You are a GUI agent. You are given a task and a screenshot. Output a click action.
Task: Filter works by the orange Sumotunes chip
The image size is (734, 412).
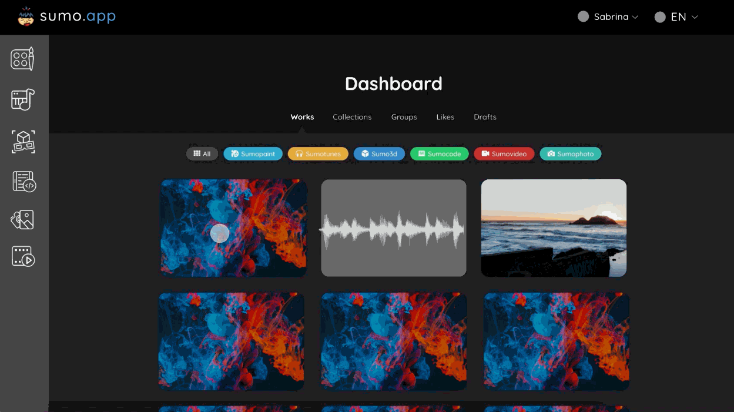(318, 154)
